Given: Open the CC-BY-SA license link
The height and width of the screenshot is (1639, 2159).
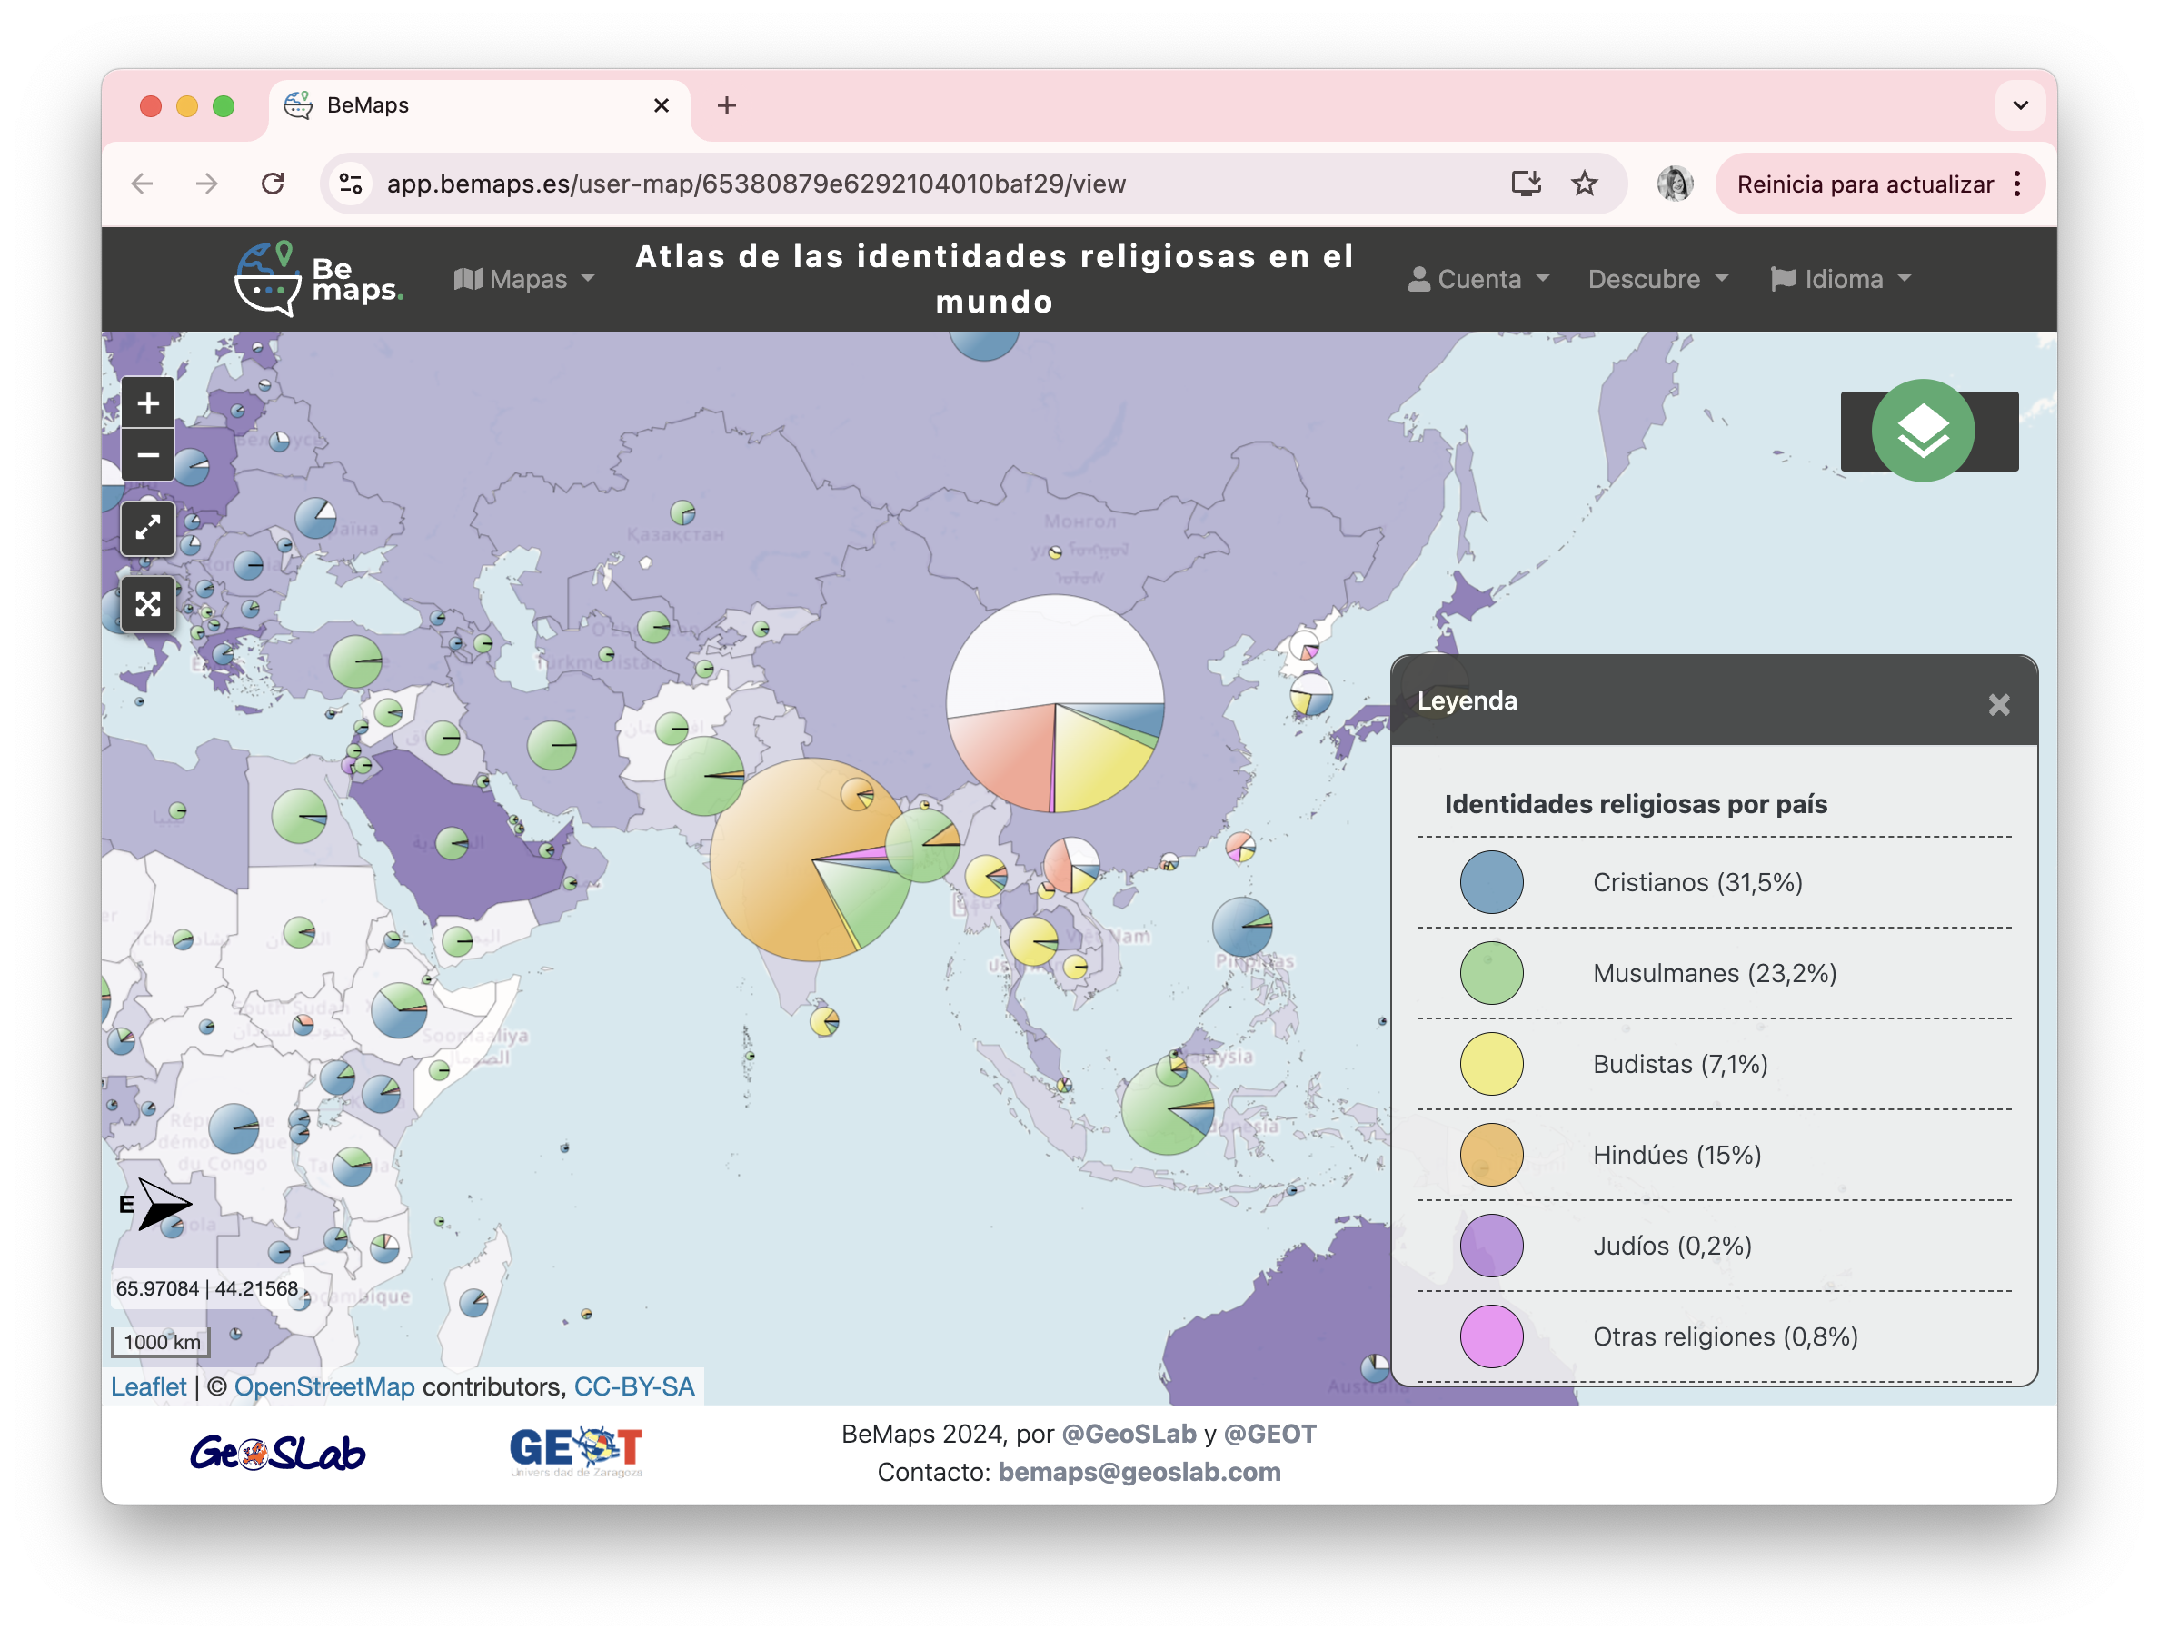Looking at the screenshot, I should (634, 1386).
